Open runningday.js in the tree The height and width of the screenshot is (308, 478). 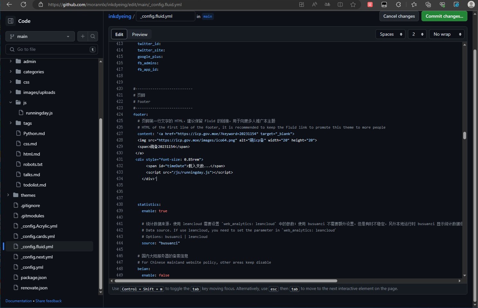coord(39,113)
